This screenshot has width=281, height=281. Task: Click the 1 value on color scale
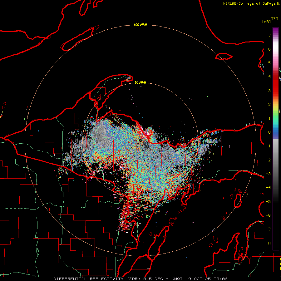(x=269, y=118)
